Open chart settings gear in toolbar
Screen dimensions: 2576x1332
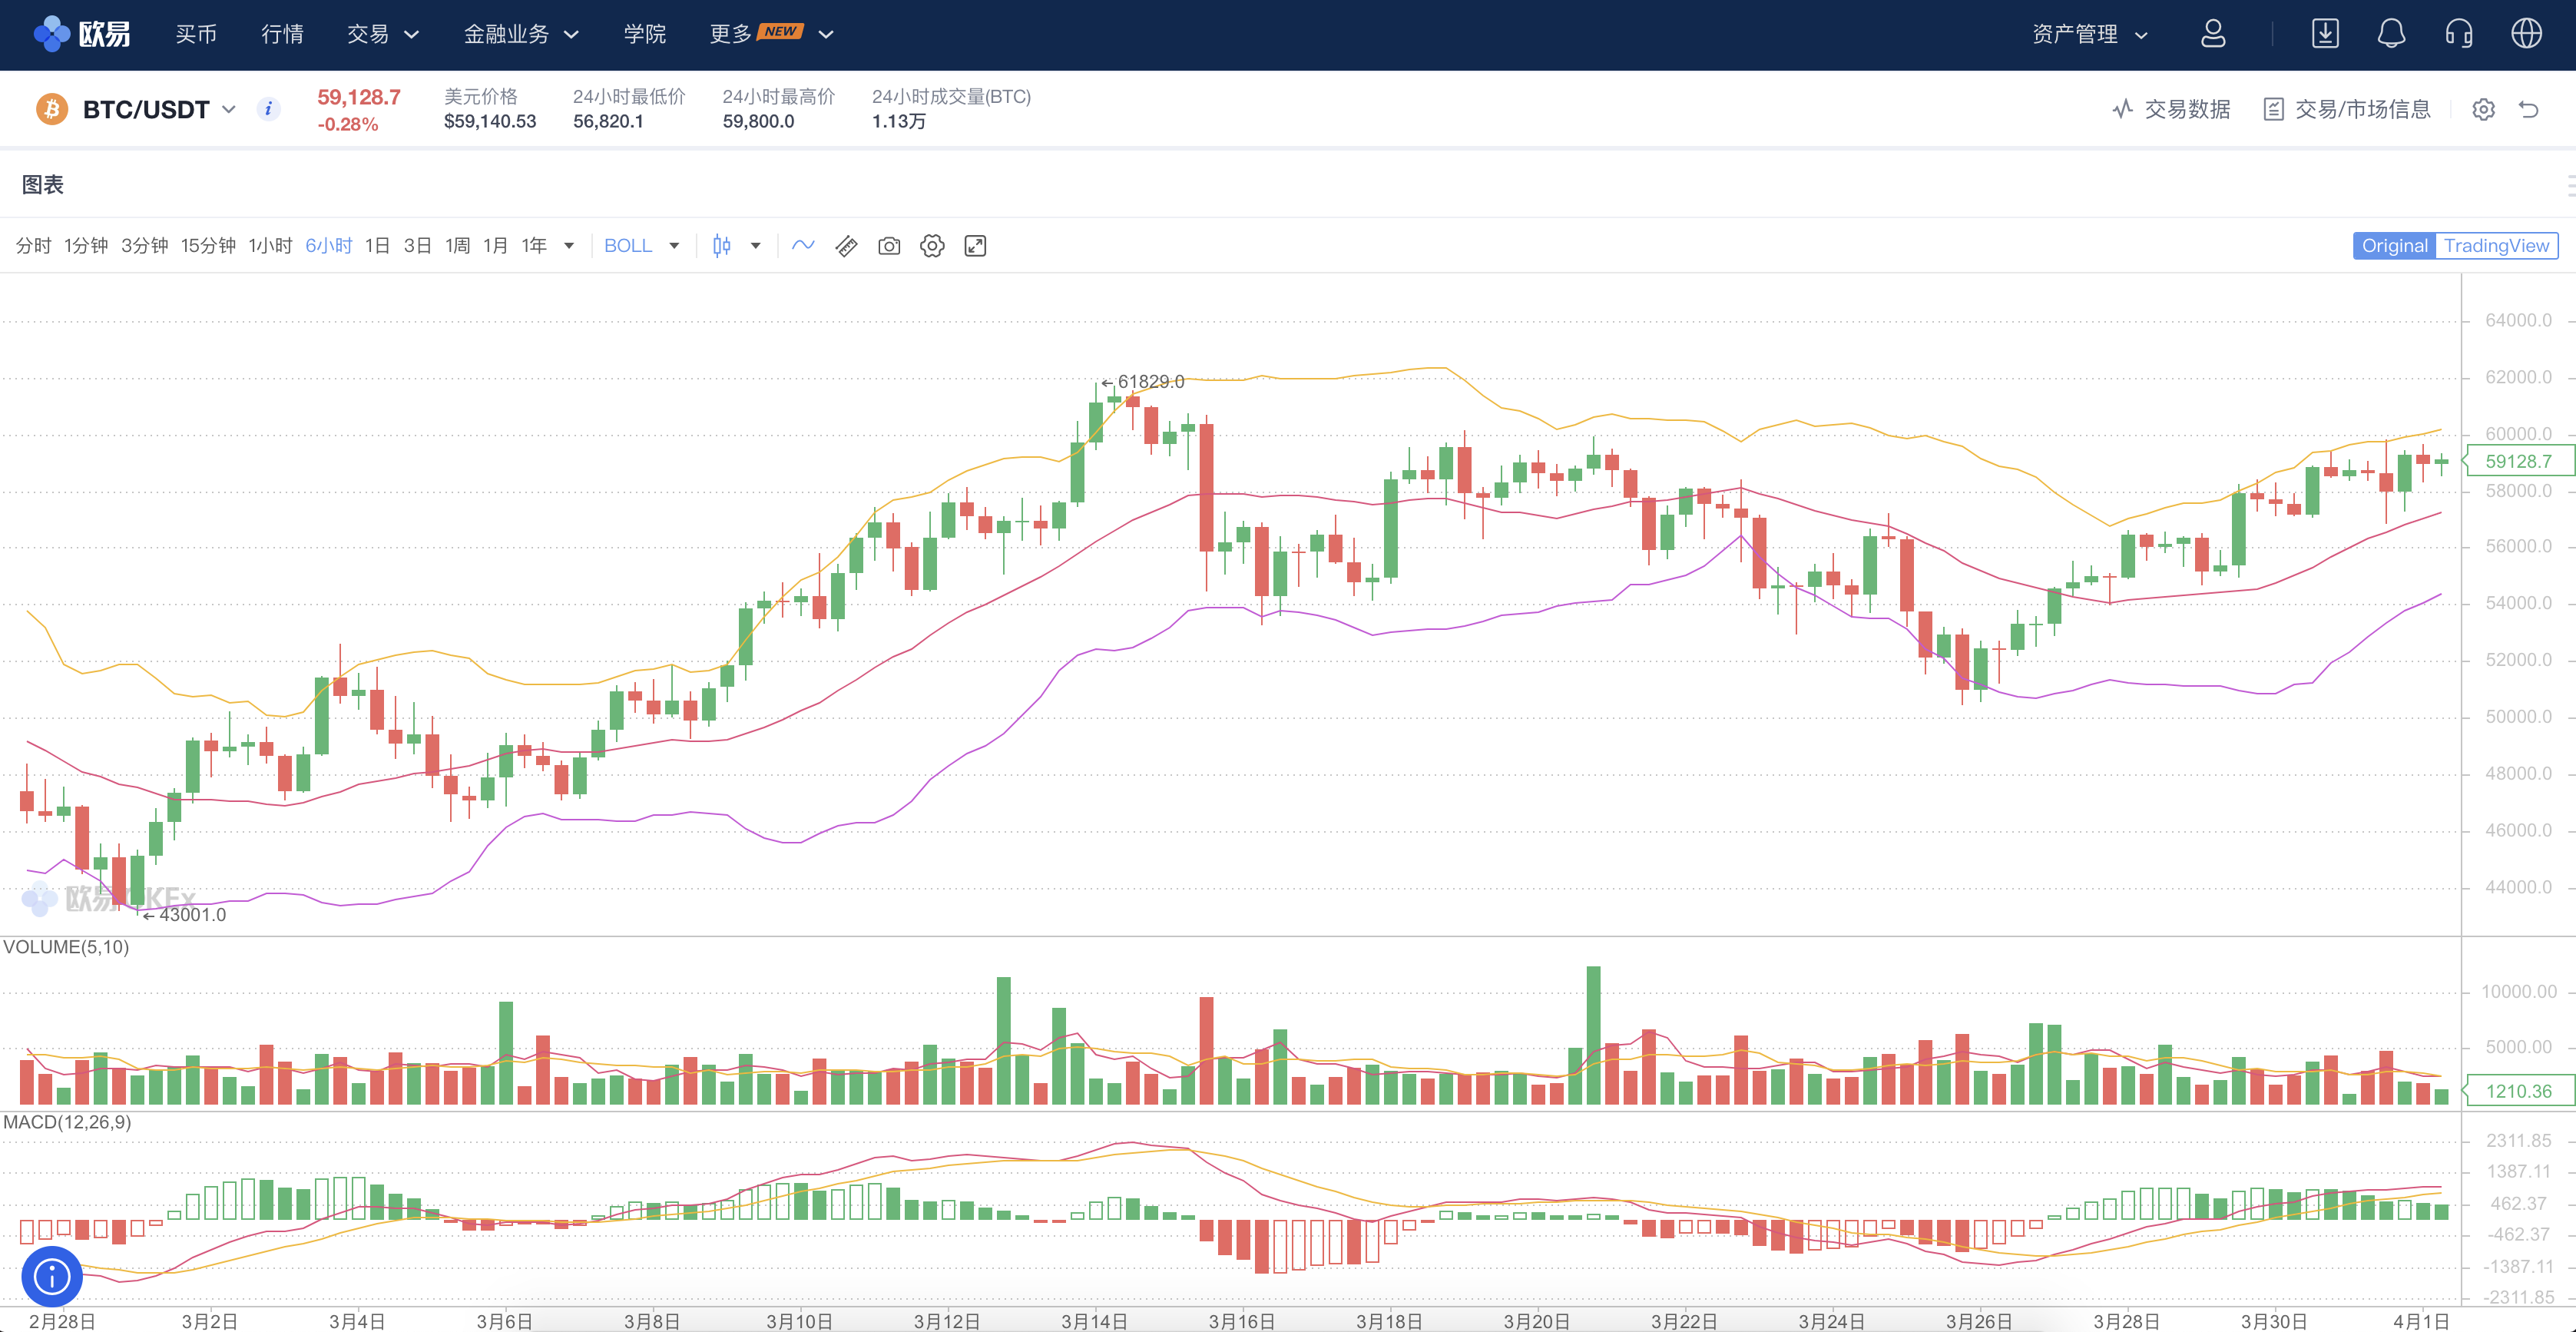point(932,246)
